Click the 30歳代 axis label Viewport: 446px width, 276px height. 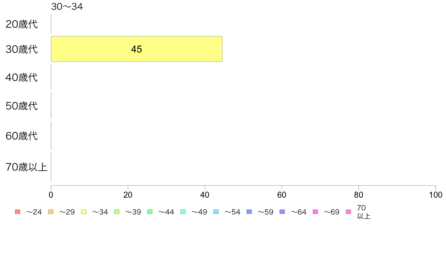(x=22, y=49)
